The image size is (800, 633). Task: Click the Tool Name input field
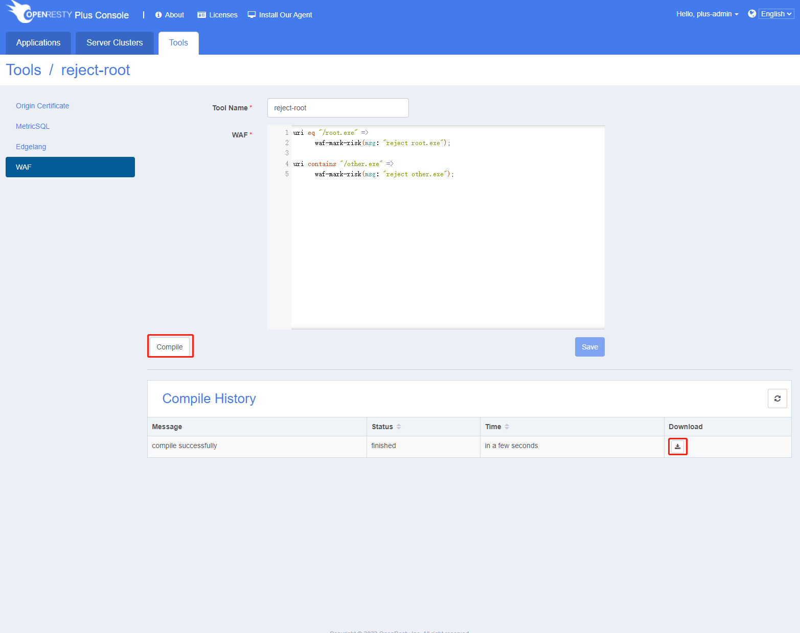pyautogui.click(x=338, y=108)
